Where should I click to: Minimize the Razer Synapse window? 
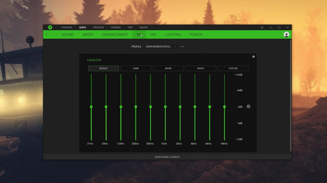click(271, 27)
